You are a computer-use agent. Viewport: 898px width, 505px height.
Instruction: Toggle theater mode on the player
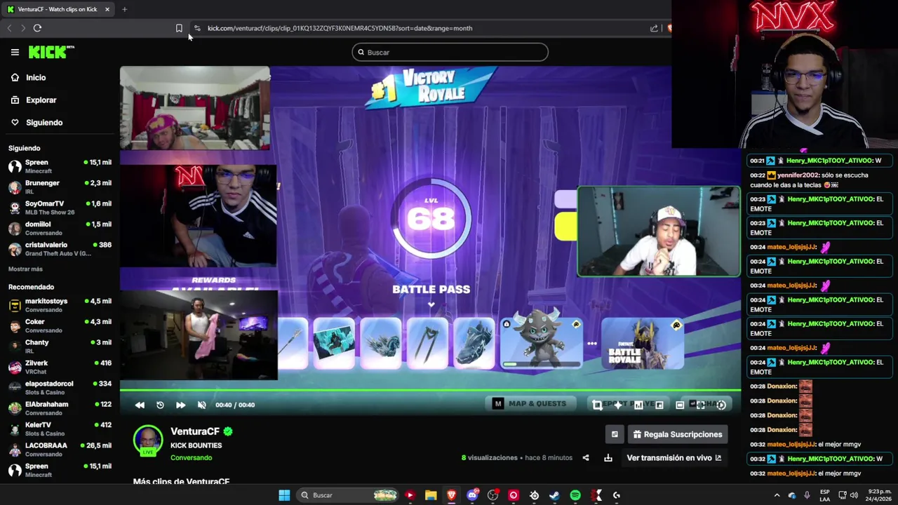pos(680,405)
